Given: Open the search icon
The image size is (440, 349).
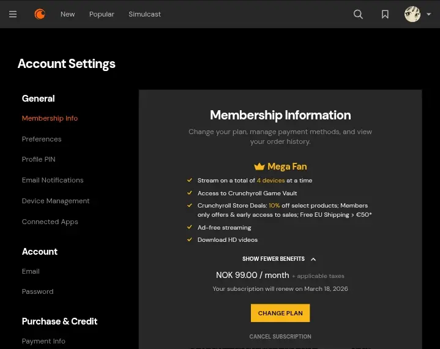Looking at the screenshot, I should 358,14.
